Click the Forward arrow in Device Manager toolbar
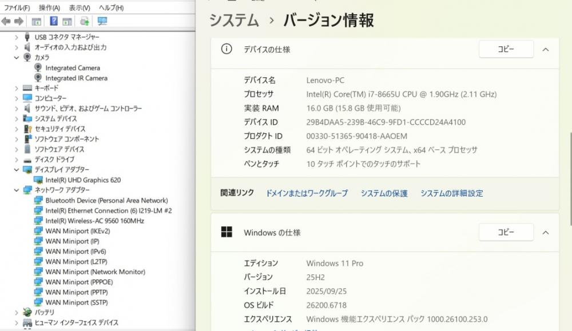The height and width of the screenshot is (331, 572). pyautogui.click(x=19, y=22)
